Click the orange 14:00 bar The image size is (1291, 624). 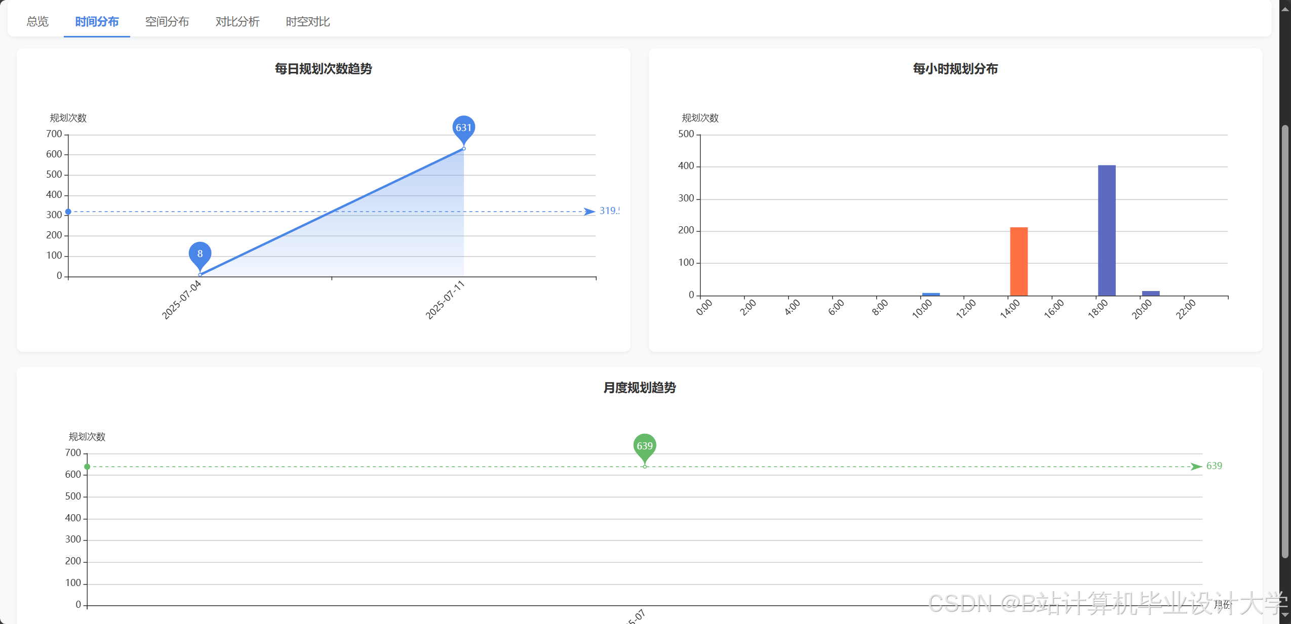tap(1019, 261)
